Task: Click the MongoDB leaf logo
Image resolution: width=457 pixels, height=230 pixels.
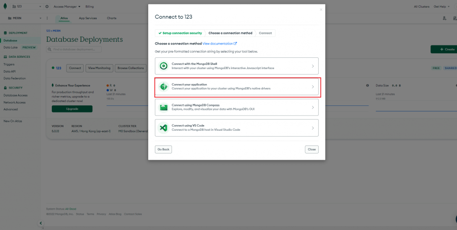Action: coord(5,6)
